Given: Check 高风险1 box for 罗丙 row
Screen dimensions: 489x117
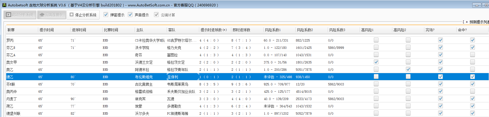Looking at the screenshot, I should click(376, 40).
